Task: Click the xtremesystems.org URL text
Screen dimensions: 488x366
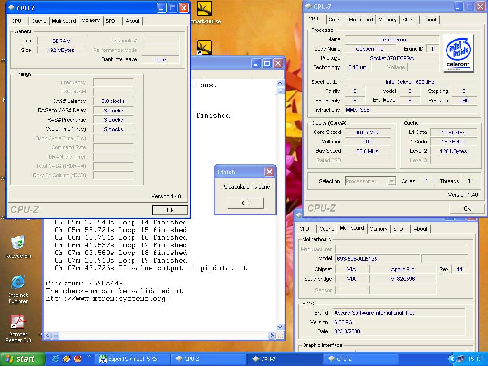Action: pyautogui.click(x=108, y=299)
